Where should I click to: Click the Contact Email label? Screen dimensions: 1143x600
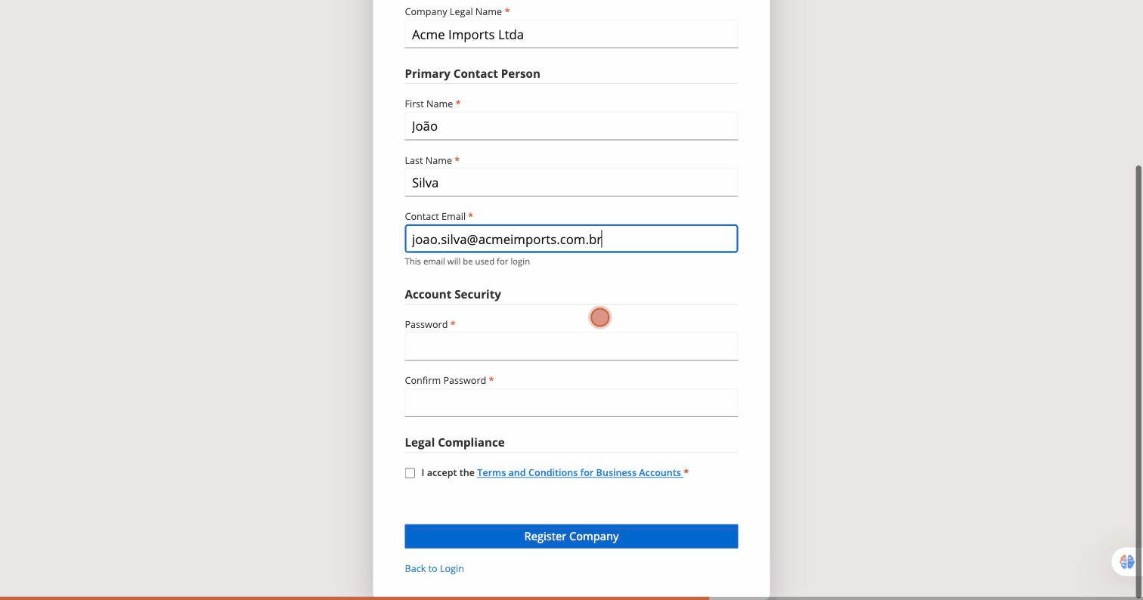coord(435,216)
